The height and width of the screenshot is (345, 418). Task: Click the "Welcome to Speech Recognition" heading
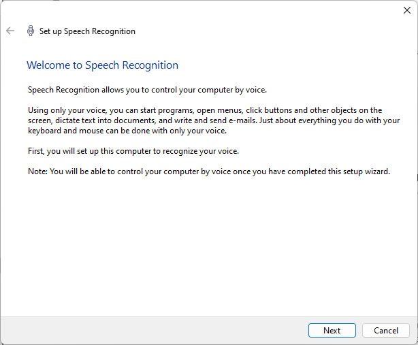[102, 65]
